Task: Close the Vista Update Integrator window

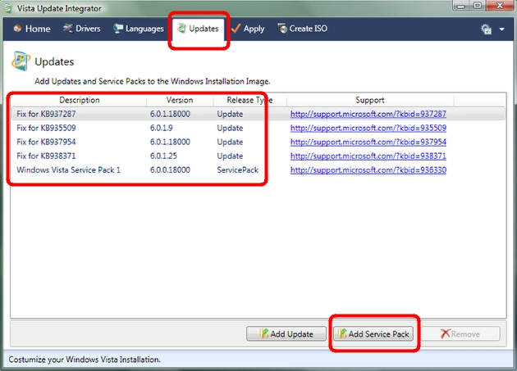Action: [x=499, y=6]
